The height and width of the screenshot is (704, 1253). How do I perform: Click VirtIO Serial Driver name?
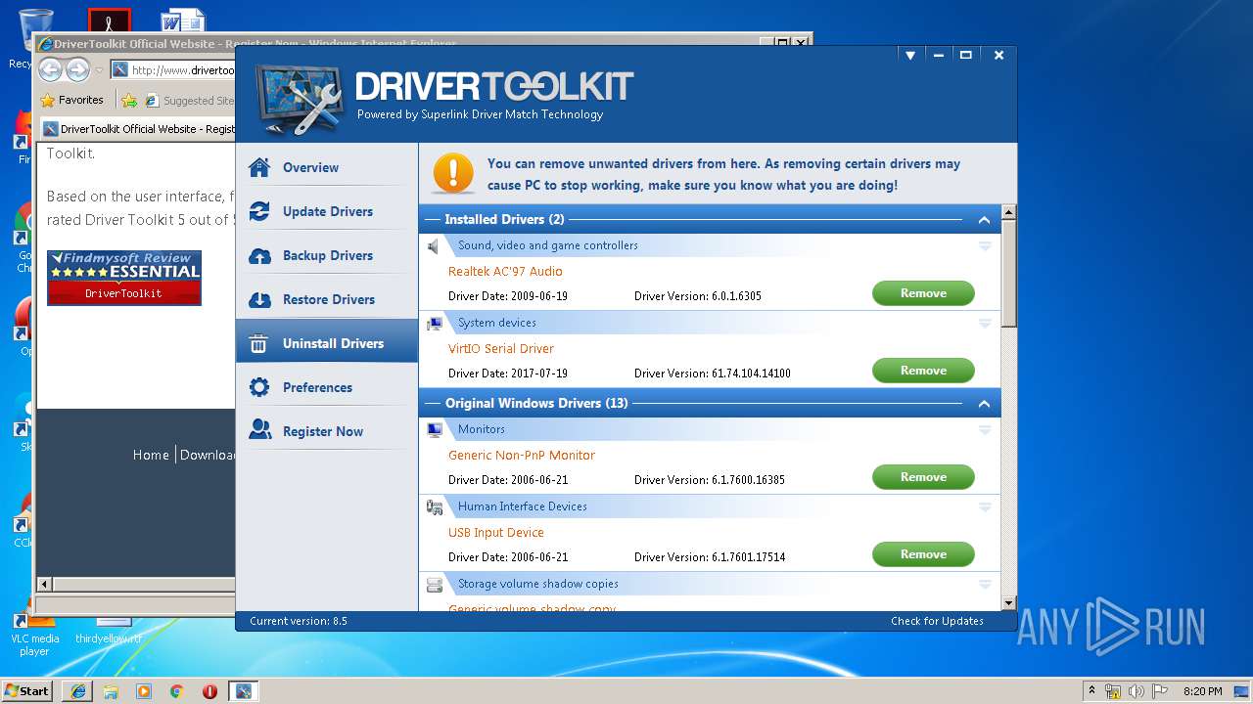tap(501, 349)
